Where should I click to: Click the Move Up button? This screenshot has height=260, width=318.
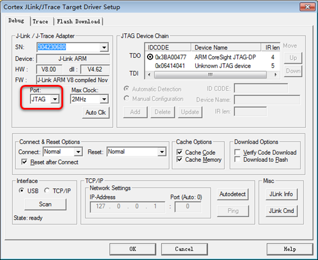293,58
